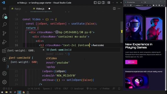Screen dimensions: 167x94
Task: Open the Manage gear icon
Action: [4, 82]
